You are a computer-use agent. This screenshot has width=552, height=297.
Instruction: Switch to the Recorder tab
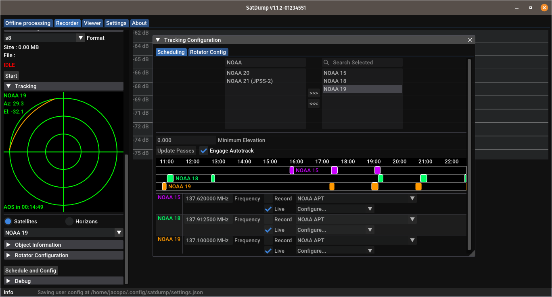click(x=67, y=23)
